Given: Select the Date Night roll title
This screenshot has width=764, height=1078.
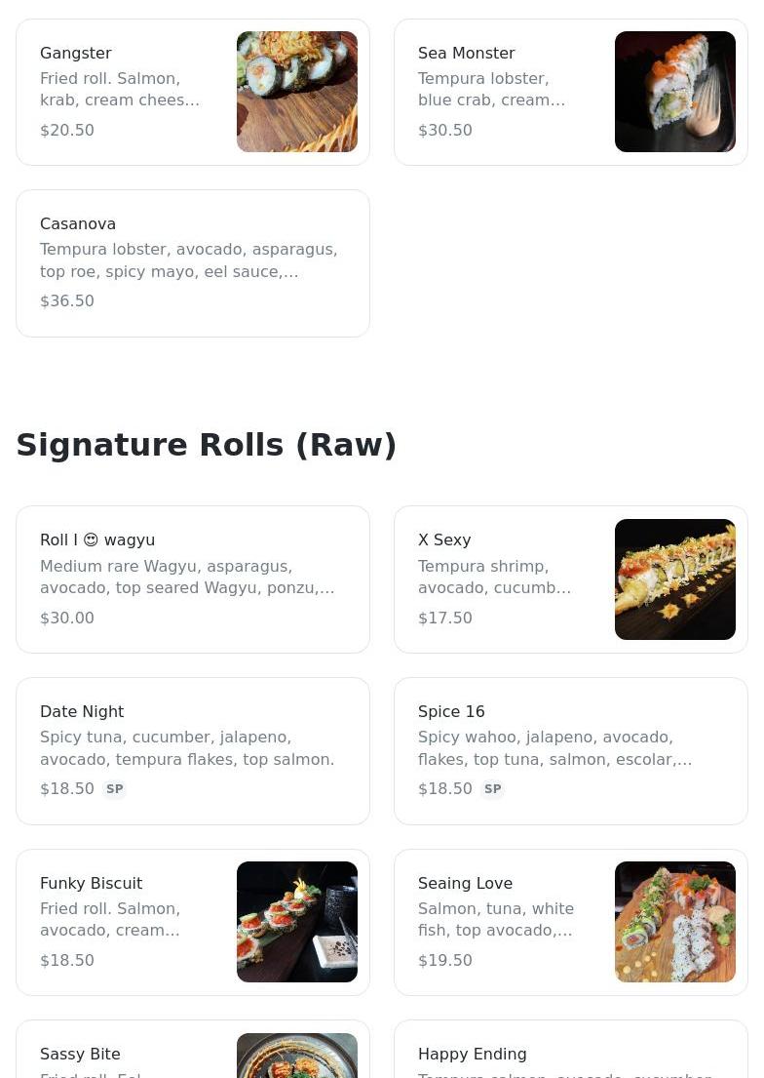Looking at the screenshot, I should point(82,712).
